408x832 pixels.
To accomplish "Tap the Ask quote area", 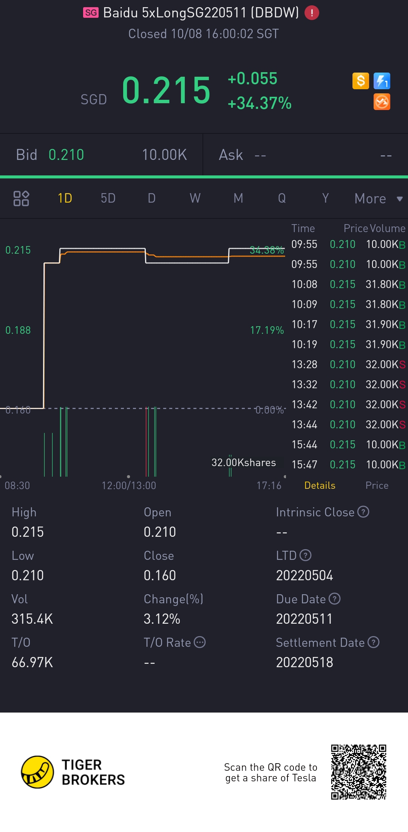I will pyautogui.click(x=305, y=155).
